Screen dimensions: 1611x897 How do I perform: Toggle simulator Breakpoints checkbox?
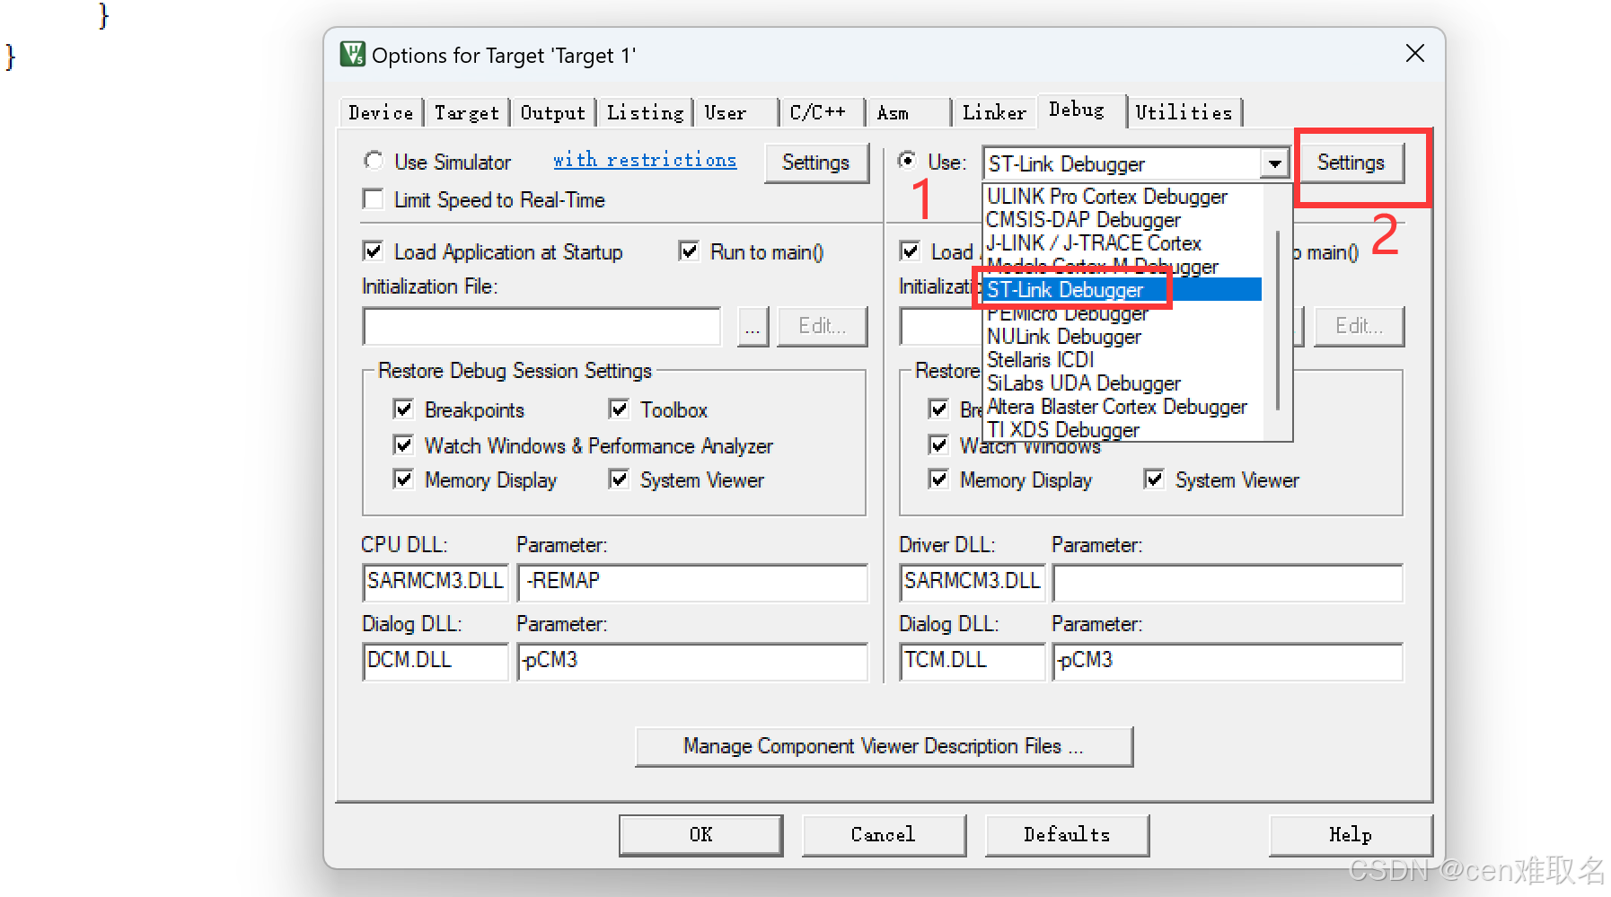coord(403,409)
